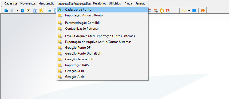This screenshot has height=99, width=229.
Task: Click the red calendar search icon
Action: (168, 11)
